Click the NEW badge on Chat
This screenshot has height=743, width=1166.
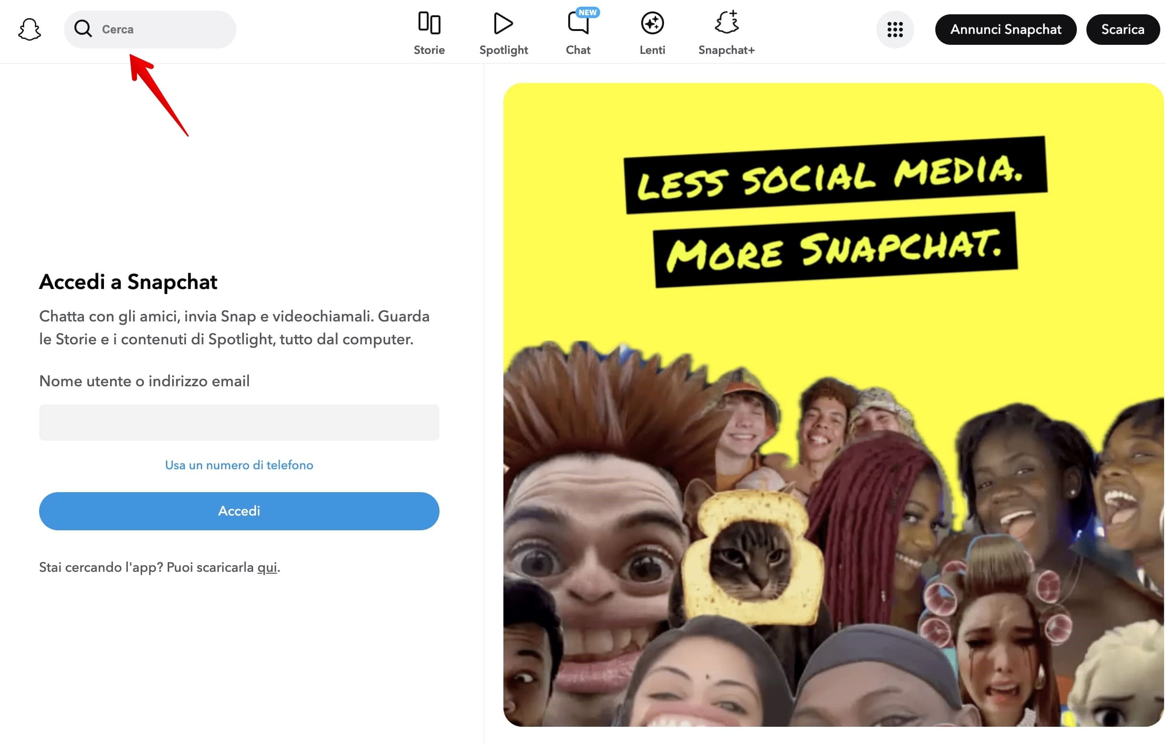(587, 12)
